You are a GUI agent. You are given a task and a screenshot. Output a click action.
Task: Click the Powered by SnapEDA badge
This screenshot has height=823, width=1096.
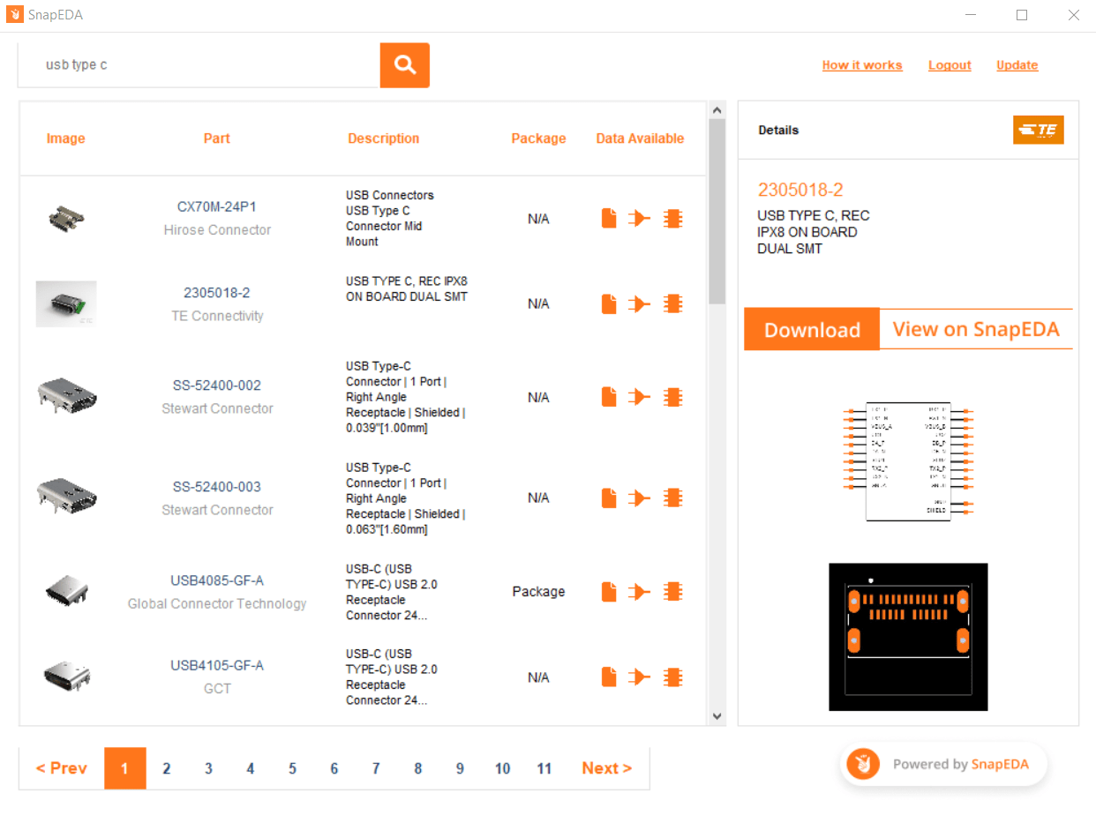click(942, 764)
